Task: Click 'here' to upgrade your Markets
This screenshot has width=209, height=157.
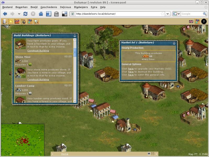Action: click(x=131, y=69)
